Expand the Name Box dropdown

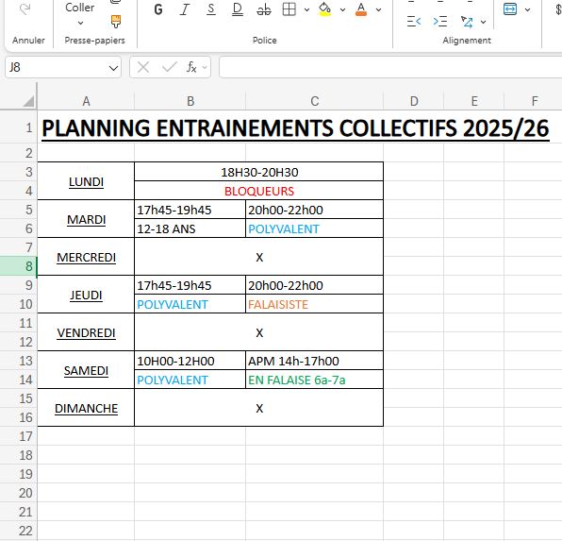[x=113, y=67]
